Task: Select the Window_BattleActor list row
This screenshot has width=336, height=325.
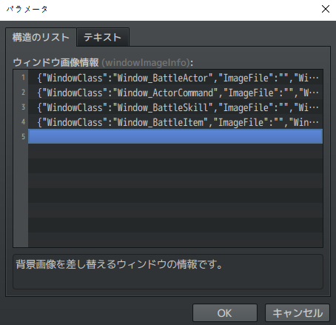Action: click(x=175, y=78)
